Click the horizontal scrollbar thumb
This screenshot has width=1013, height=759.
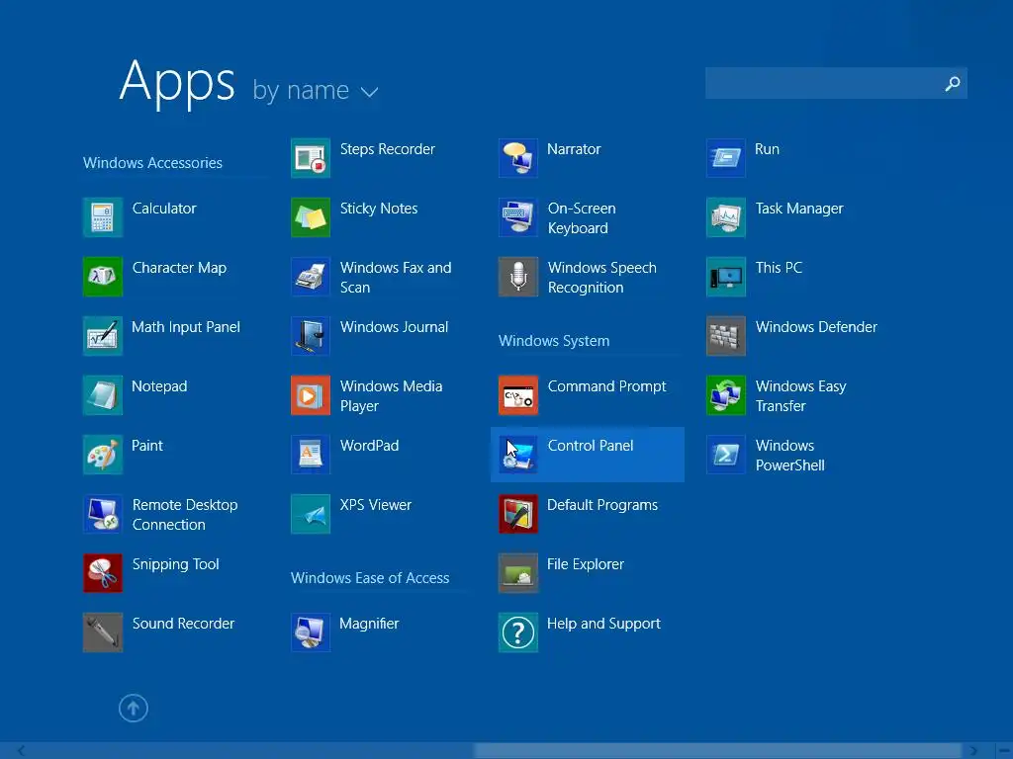pyautogui.click(x=718, y=751)
